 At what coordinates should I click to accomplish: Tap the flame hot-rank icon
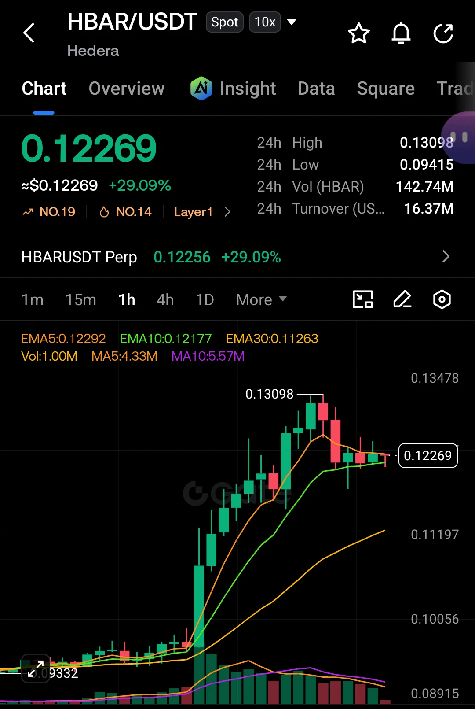[x=104, y=212]
